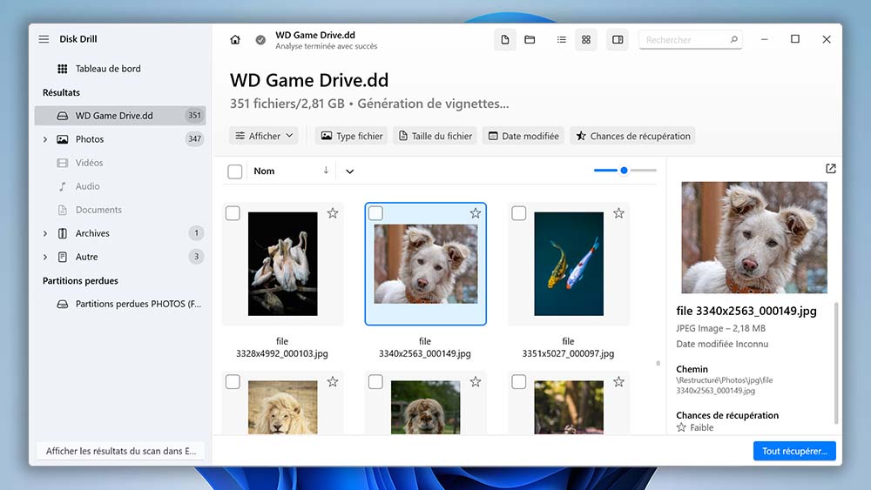
Task: Star the lion photo thumbnail
Action: [333, 382]
